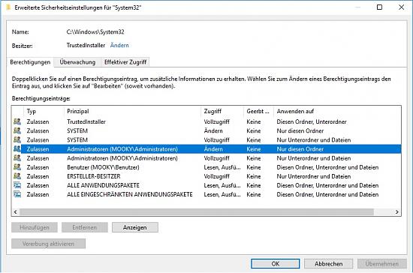413x273 pixels.
Task: Maximize the System32 security settings window
Action: click(x=379, y=7)
